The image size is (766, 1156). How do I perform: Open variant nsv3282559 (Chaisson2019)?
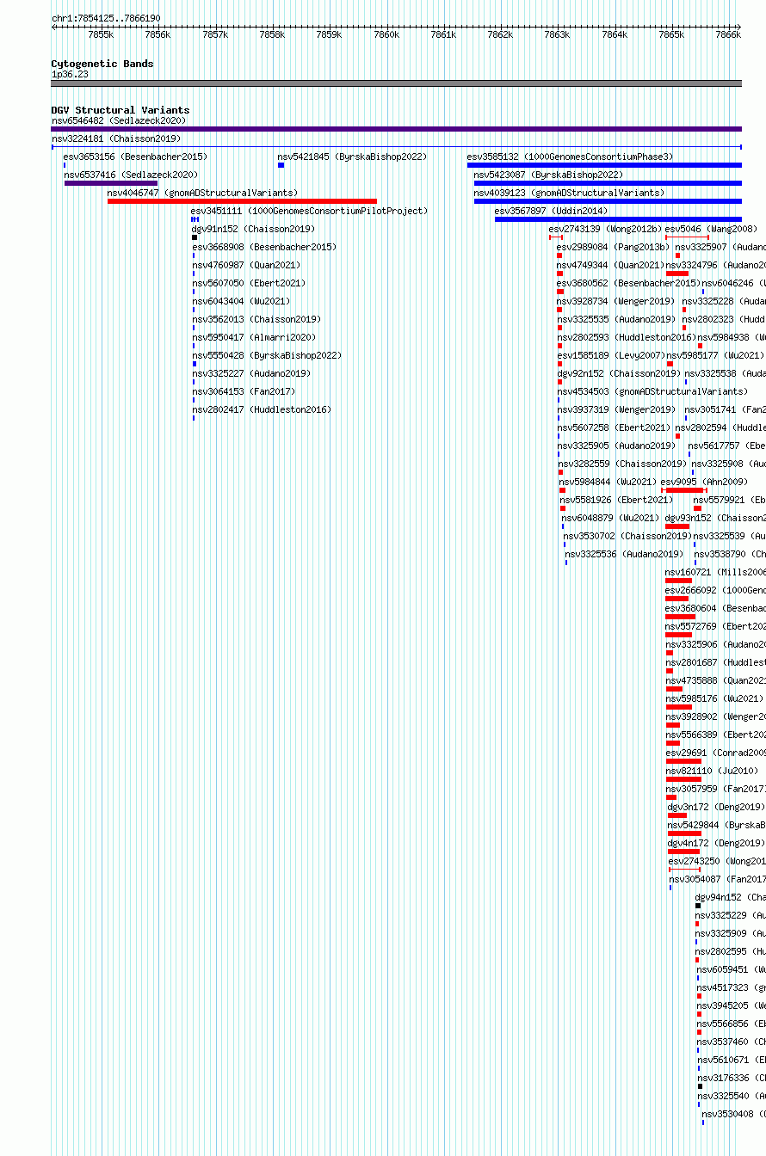621,464
